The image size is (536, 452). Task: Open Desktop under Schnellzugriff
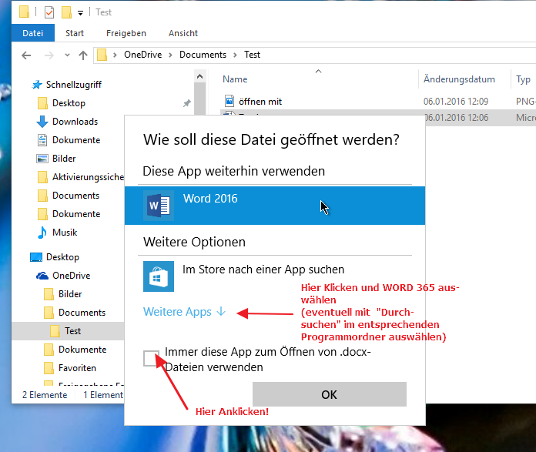point(69,103)
